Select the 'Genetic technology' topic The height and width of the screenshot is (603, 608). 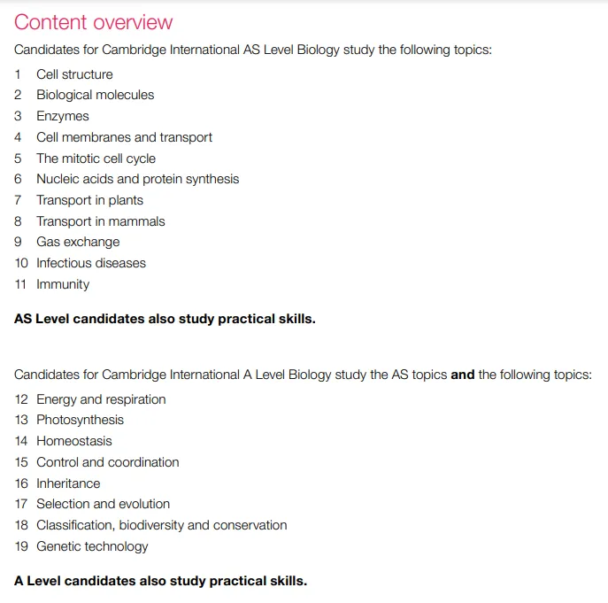click(x=92, y=546)
